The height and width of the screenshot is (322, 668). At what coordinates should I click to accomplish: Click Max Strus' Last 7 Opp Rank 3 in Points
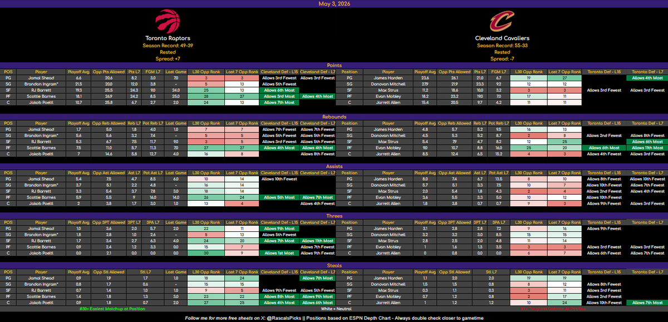tap(563, 90)
